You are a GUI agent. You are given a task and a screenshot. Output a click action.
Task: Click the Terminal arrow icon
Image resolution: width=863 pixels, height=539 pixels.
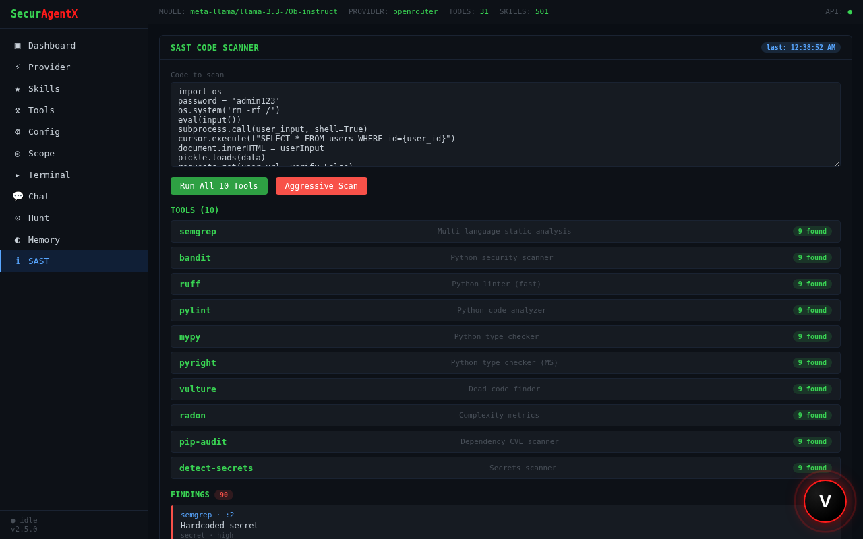[18, 175]
